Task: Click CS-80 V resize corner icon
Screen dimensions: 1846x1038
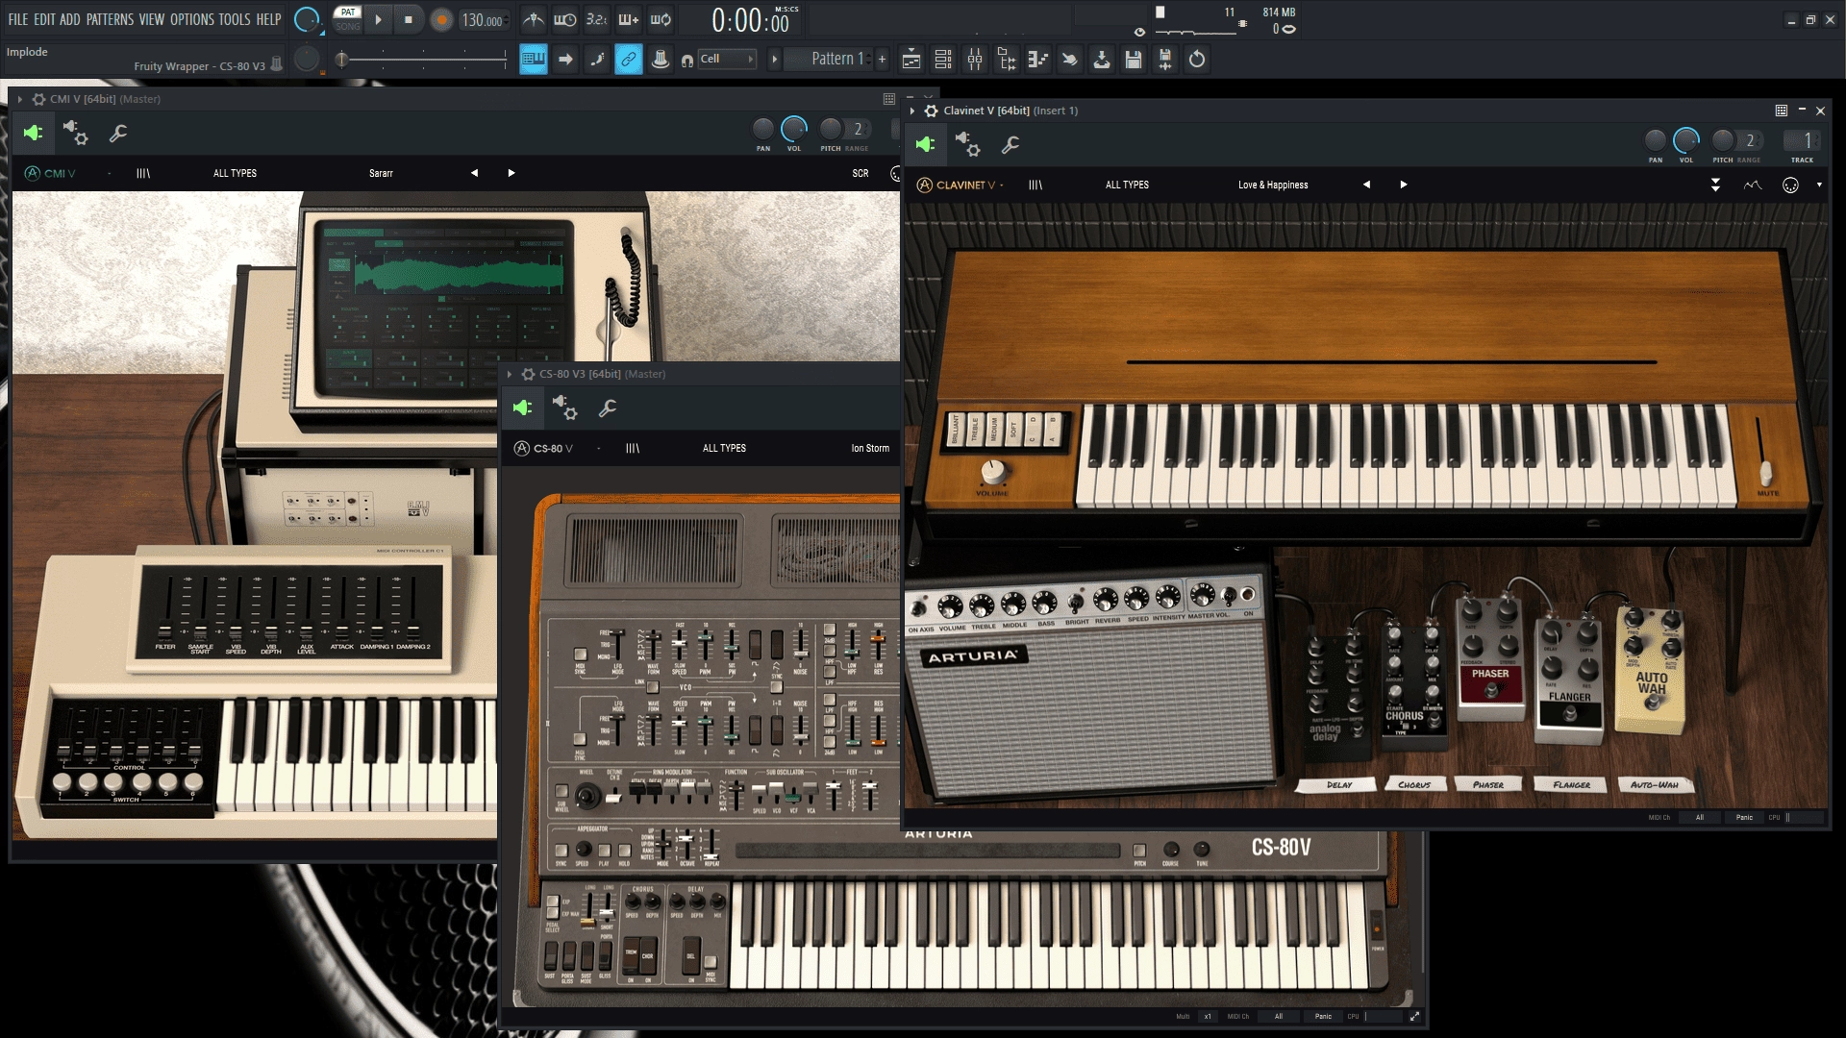Action: click(1414, 1016)
